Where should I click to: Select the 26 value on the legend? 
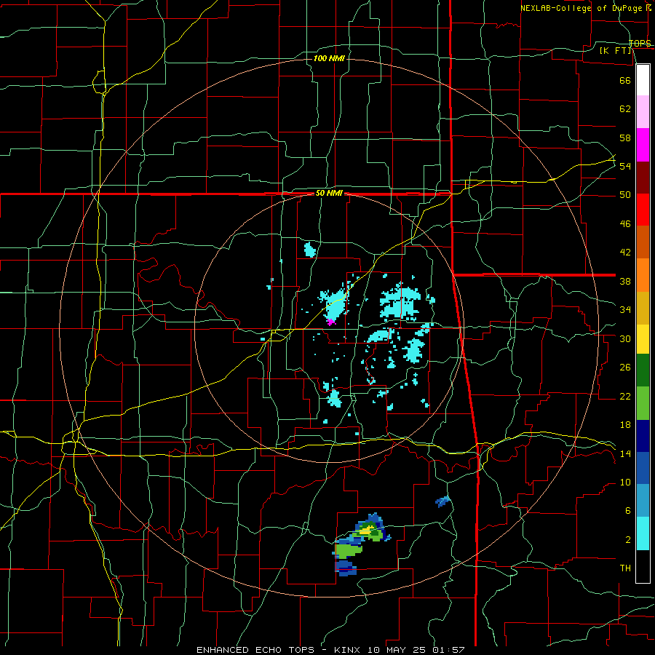click(x=625, y=368)
